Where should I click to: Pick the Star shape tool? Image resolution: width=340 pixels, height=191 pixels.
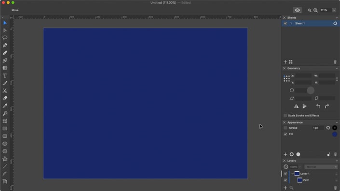coord(5,159)
